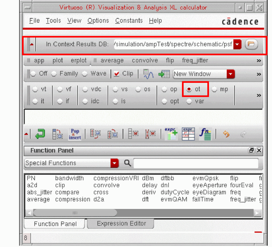Image resolution: width=272 pixels, height=247 pixels.
Task: Select the Wave radio button
Action: [x=85, y=74]
